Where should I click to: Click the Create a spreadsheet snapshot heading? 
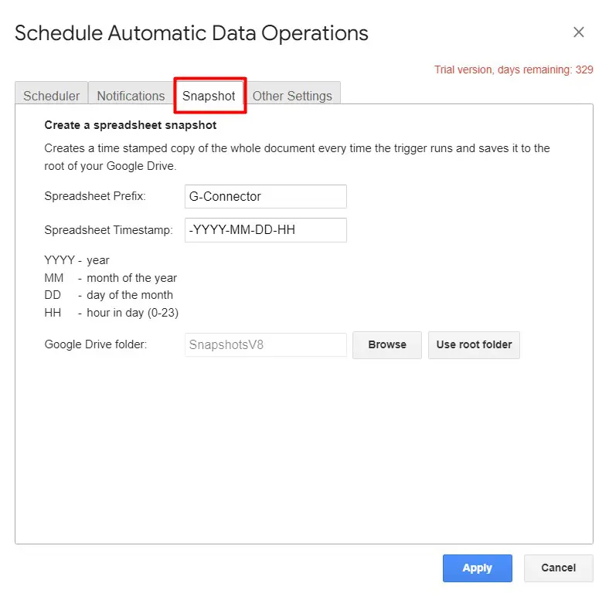point(130,125)
